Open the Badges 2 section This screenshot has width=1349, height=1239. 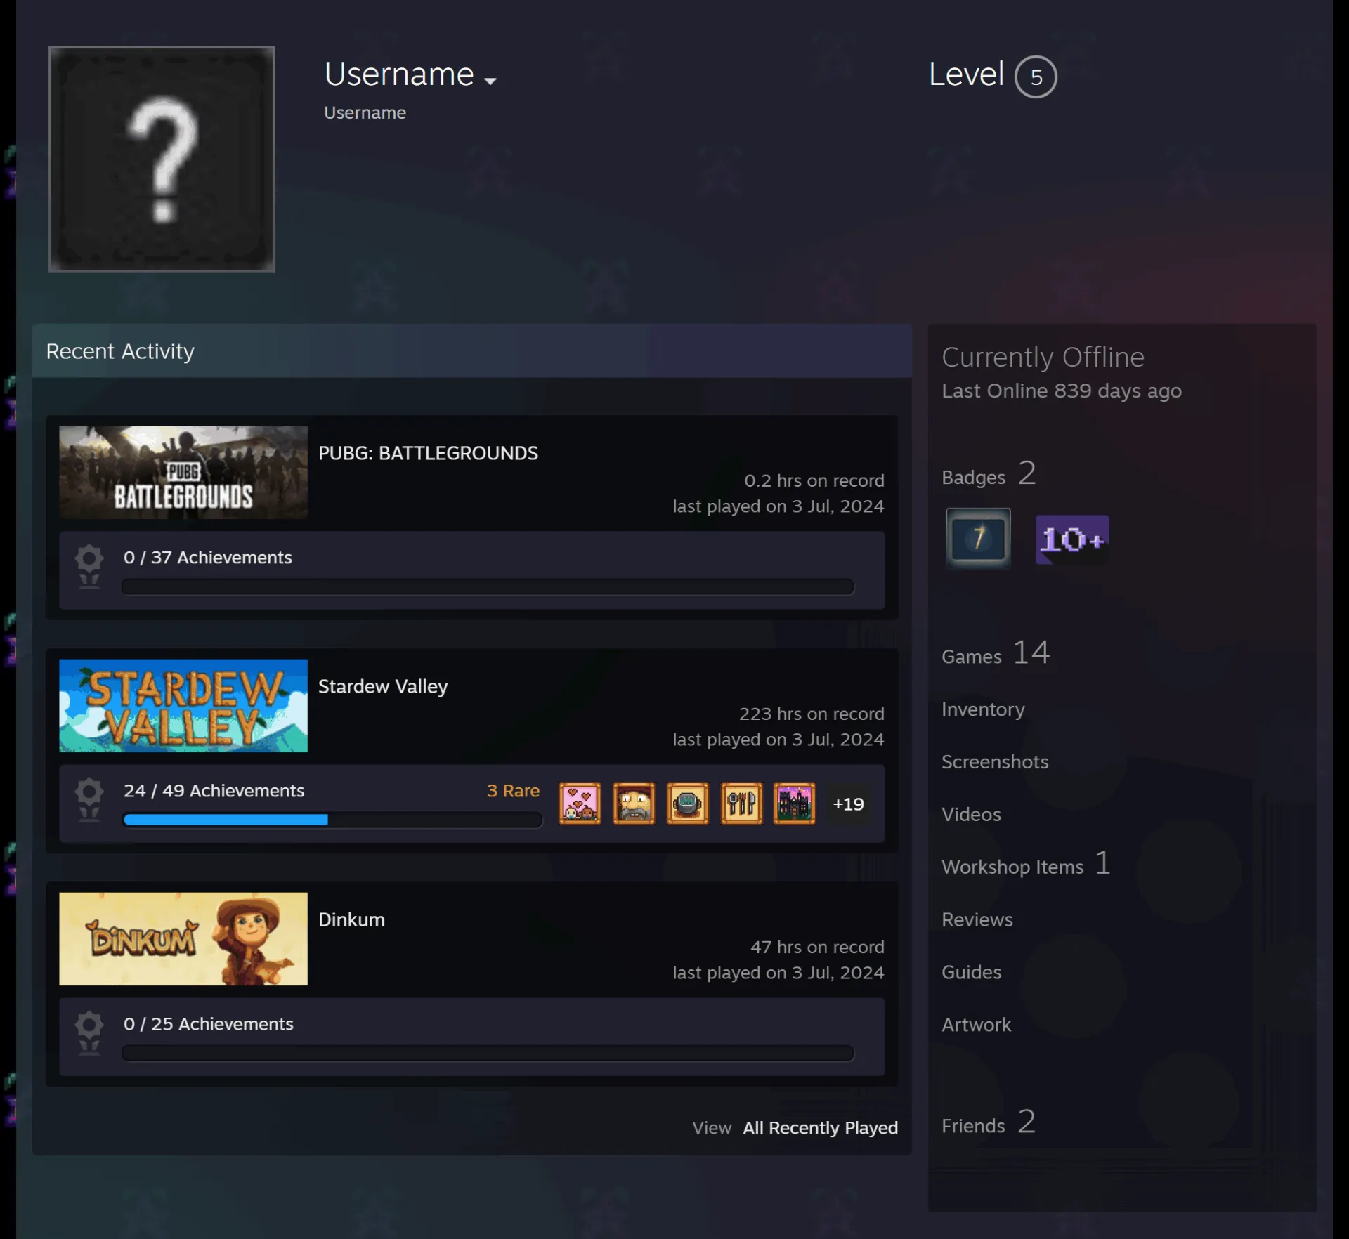click(989, 474)
